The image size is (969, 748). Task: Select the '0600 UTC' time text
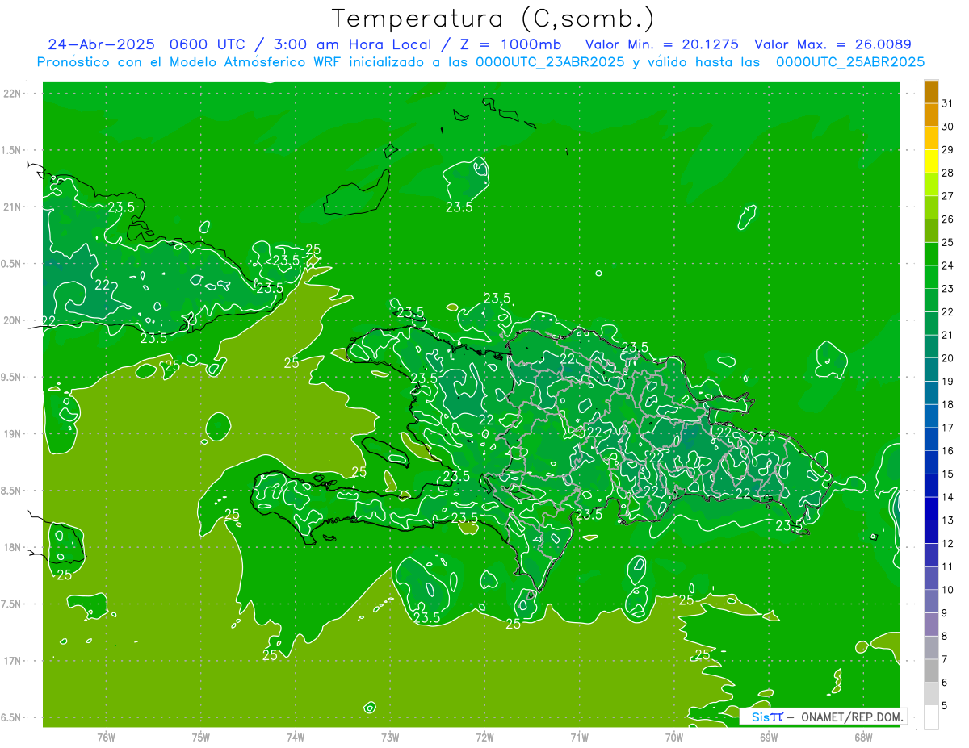(x=208, y=44)
